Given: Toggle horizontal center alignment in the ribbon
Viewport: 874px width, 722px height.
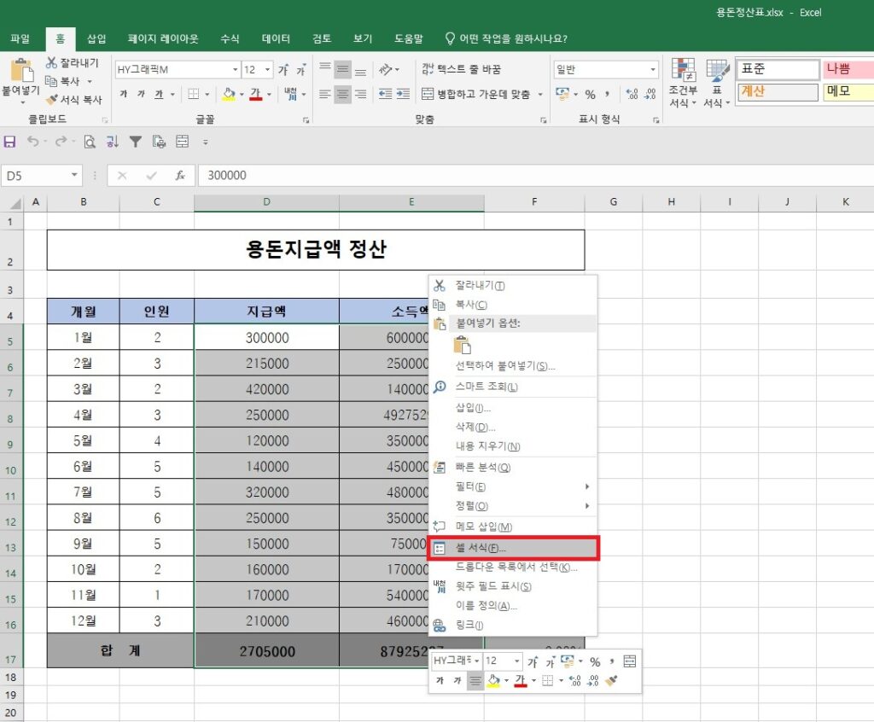Looking at the screenshot, I should pyautogui.click(x=343, y=94).
